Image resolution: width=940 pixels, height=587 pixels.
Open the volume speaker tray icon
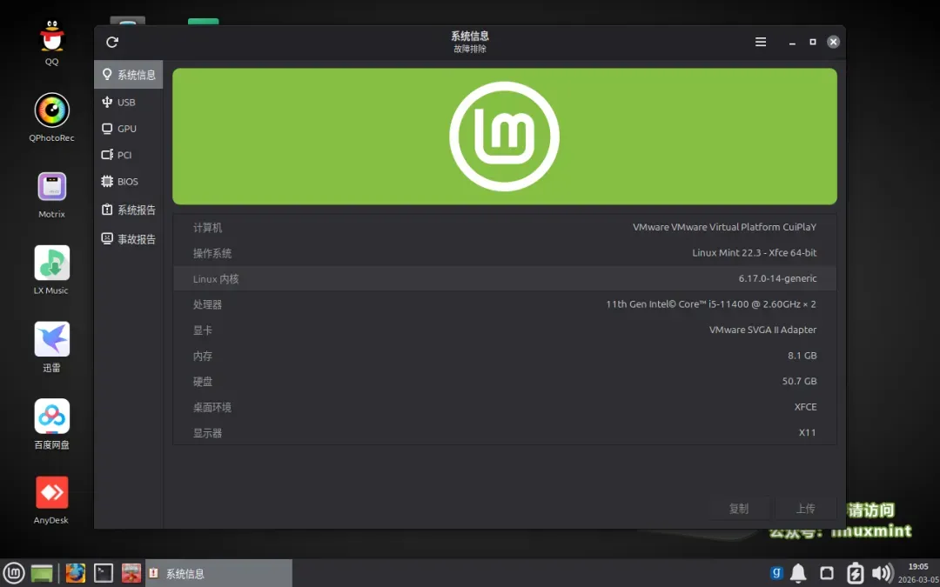point(882,573)
